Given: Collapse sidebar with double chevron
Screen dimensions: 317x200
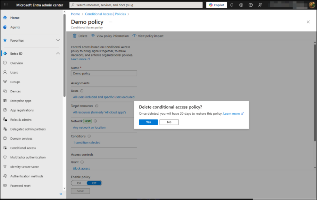Looking at the screenshot, I should pyautogui.click(x=61, y=194).
